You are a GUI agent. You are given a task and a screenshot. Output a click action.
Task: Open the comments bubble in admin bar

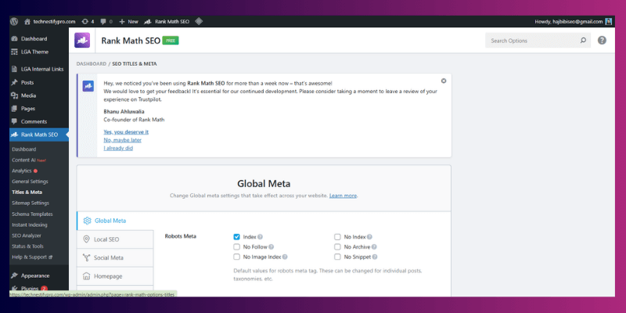tap(106, 22)
